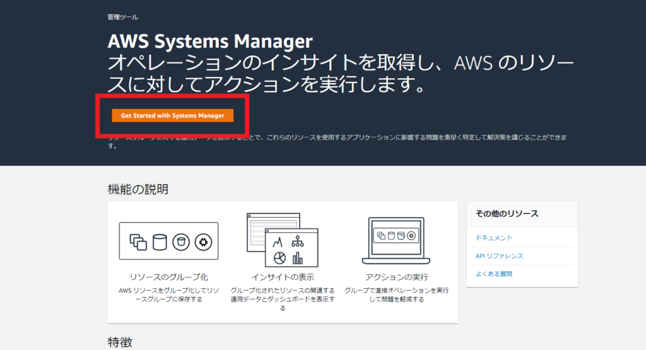Click pie chart icon in insights illustration
The height and width of the screenshot is (350, 646).
(x=278, y=258)
